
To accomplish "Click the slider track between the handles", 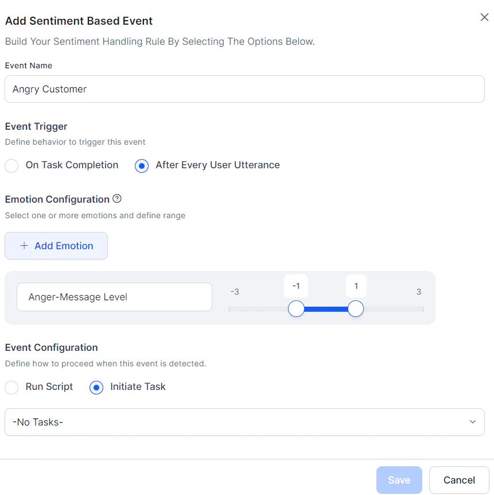I will 326,308.
